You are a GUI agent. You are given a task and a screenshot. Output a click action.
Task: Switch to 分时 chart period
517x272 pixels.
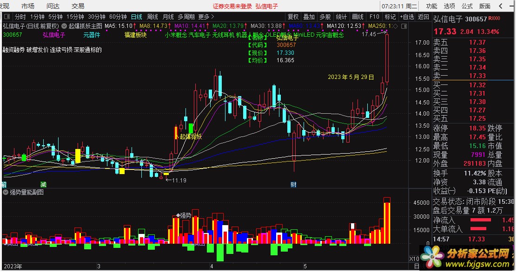[x=20, y=16]
